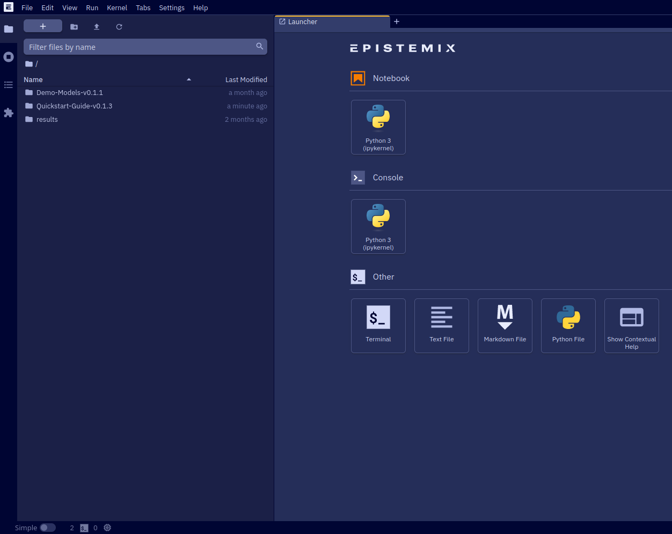
Task: Click the terminal count '2' in status bar
Action: (72, 528)
